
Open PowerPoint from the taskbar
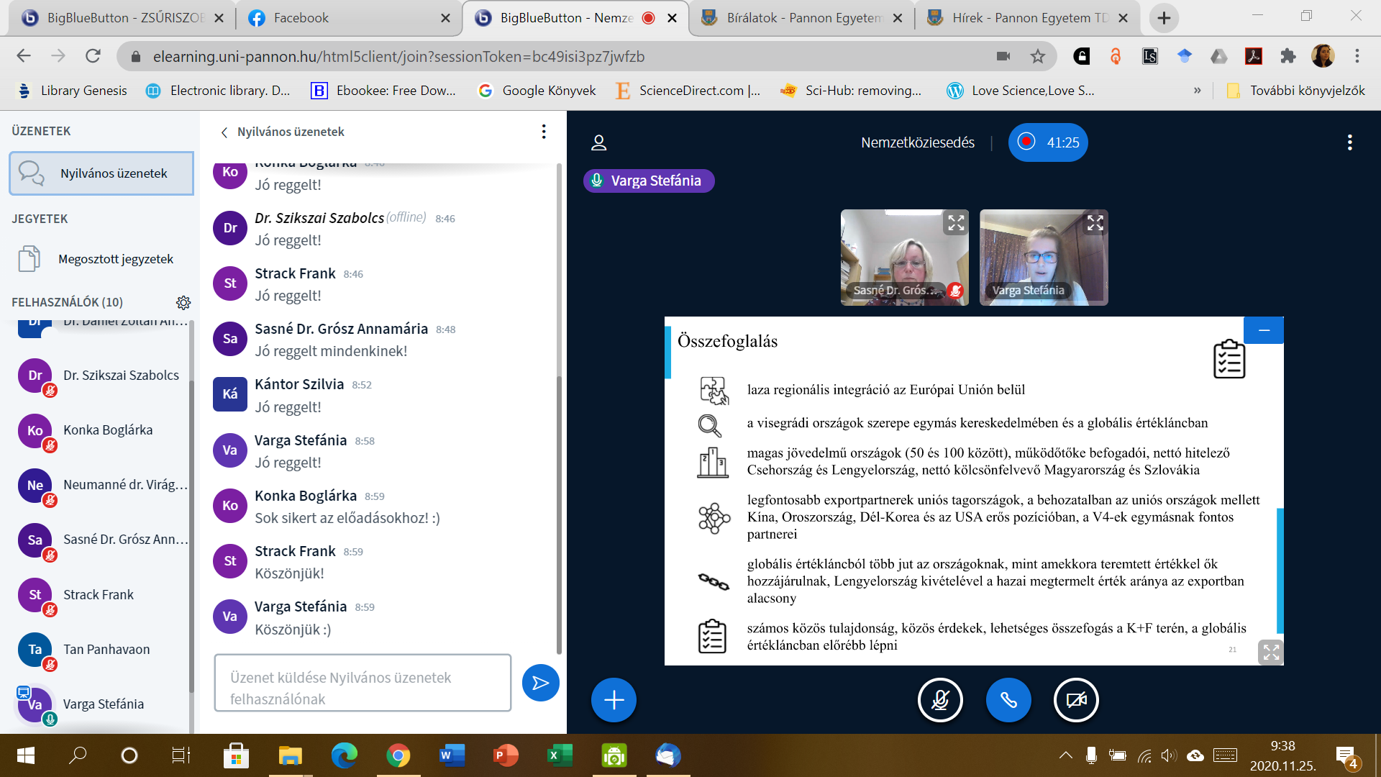tap(506, 755)
